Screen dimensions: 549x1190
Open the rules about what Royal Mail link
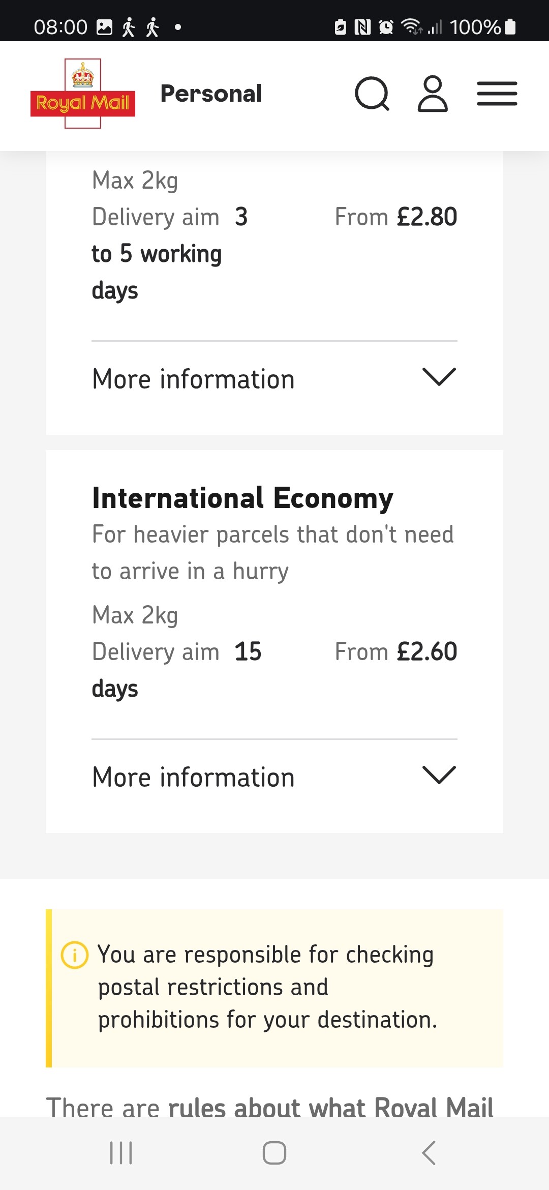tap(330, 1108)
